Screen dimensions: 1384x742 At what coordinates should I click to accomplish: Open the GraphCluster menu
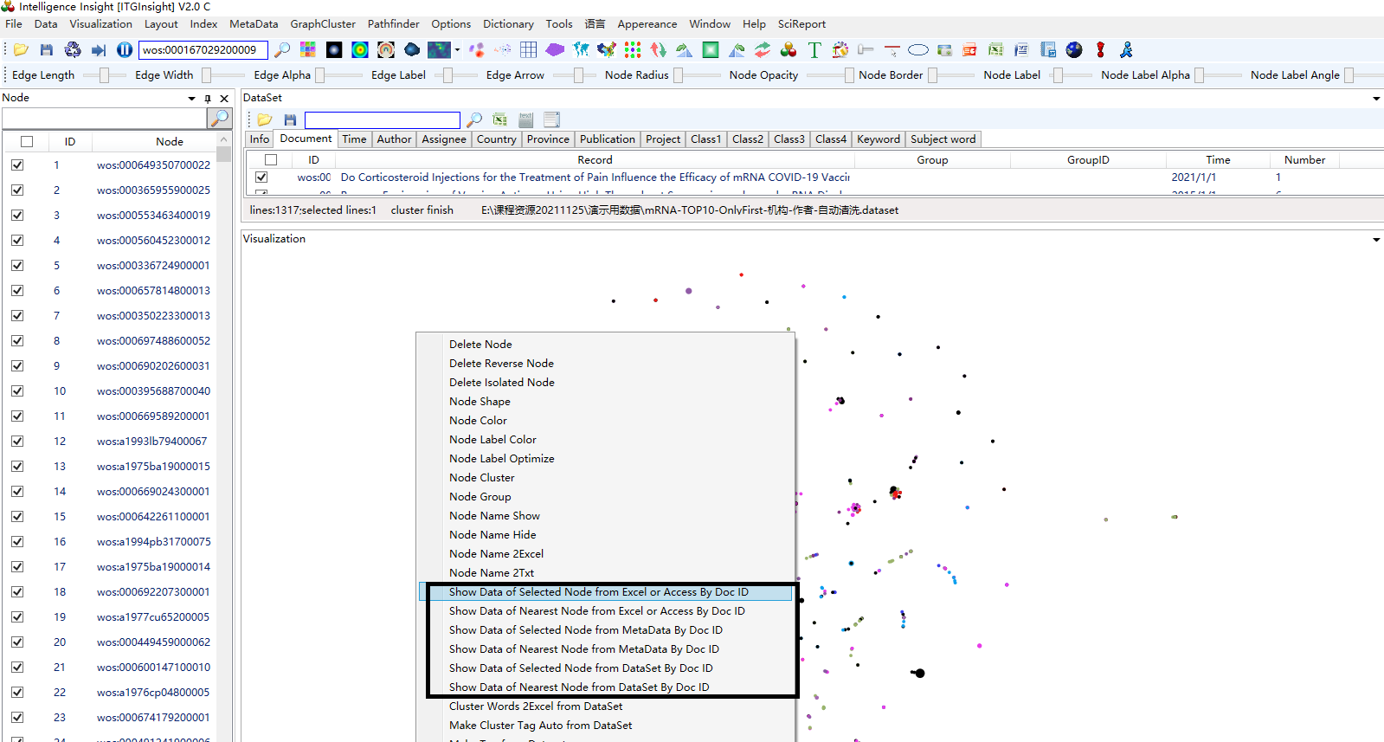tap(322, 24)
